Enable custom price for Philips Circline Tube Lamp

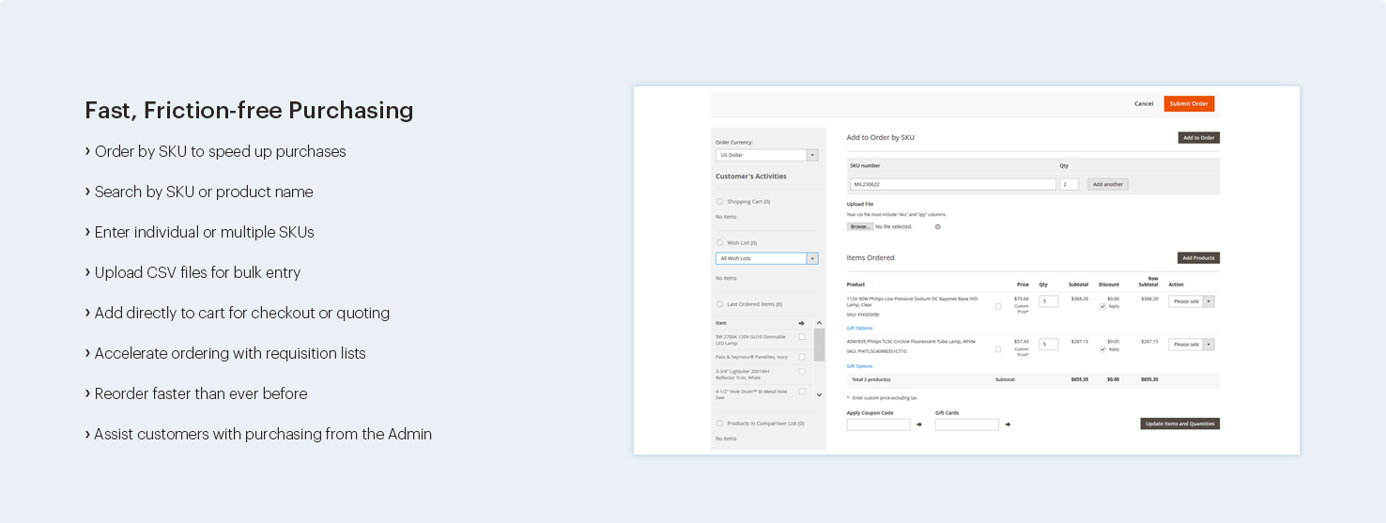(997, 348)
